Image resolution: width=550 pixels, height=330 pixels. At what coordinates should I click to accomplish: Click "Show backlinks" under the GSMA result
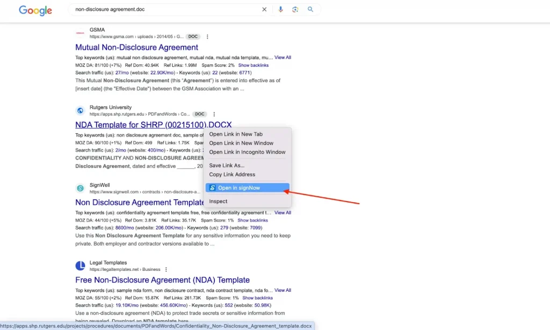(x=252, y=65)
